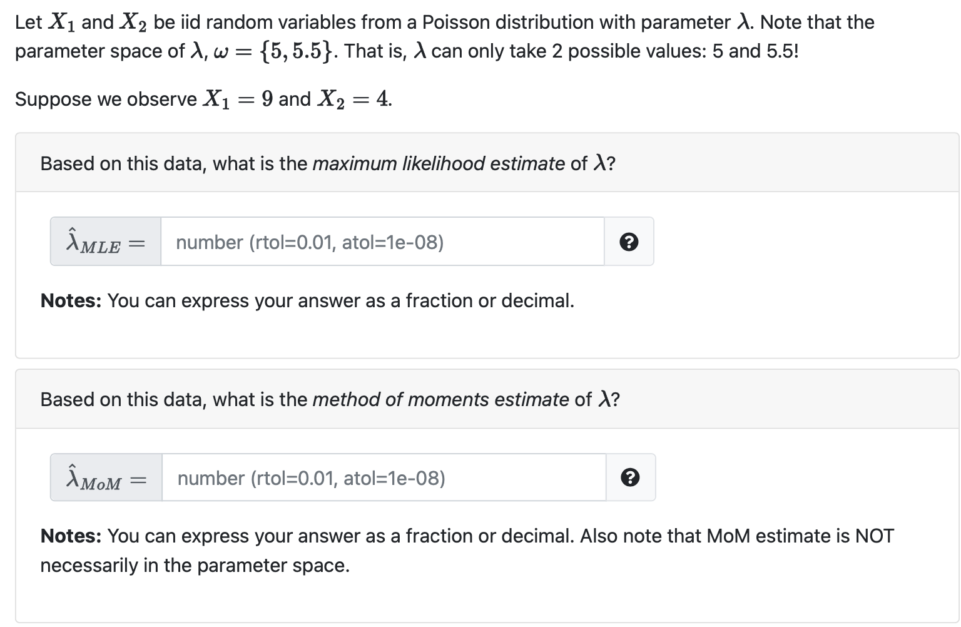Click 'fraction or decimal' text in MLE notes
Image resolution: width=961 pixels, height=627 pixels.
tap(489, 301)
